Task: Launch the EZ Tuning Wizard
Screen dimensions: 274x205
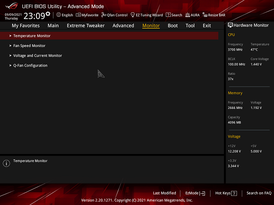Action: [146, 15]
